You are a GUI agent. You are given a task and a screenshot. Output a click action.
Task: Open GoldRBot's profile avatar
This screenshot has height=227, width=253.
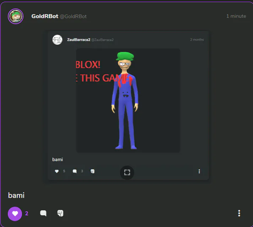tap(16, 16)
